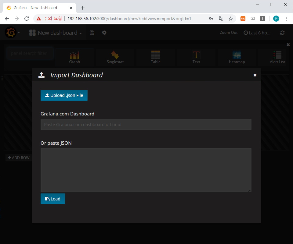Add a Graph panel

coord(74,57)
